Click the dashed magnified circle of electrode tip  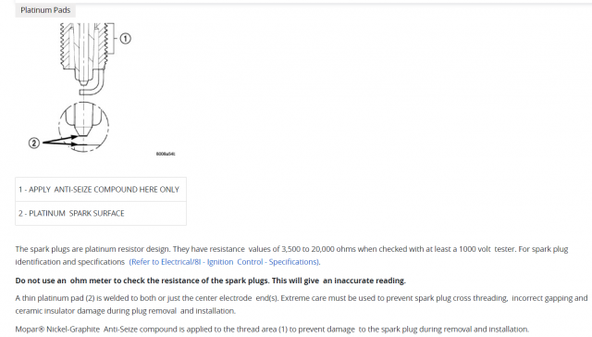(84, 127)
